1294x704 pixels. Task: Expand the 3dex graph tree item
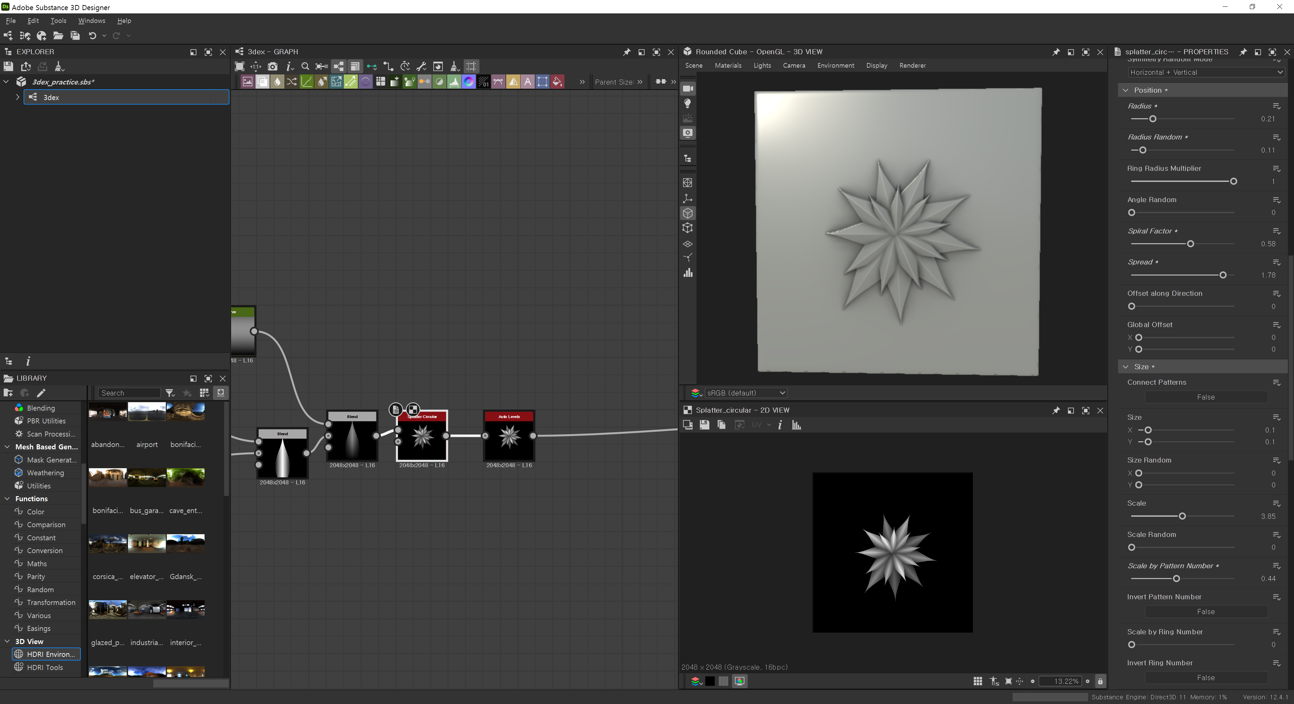(x=18, y=97)
